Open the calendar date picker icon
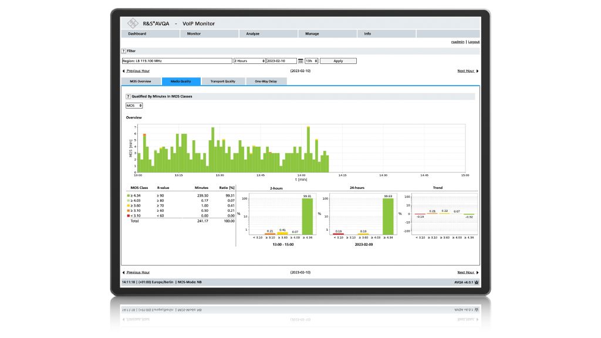This screenshot has height=338, width=601. coord(300,61)
